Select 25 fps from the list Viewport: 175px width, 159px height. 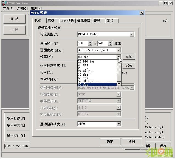pos(97,68)
